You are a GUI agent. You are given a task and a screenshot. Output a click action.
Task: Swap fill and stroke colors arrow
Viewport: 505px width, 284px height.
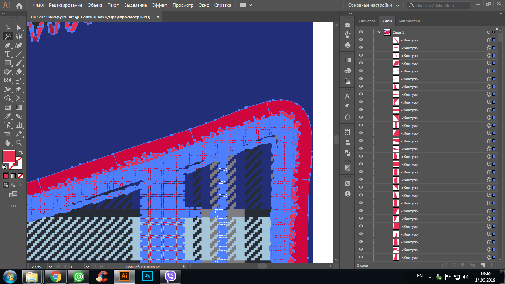[21, 152]
